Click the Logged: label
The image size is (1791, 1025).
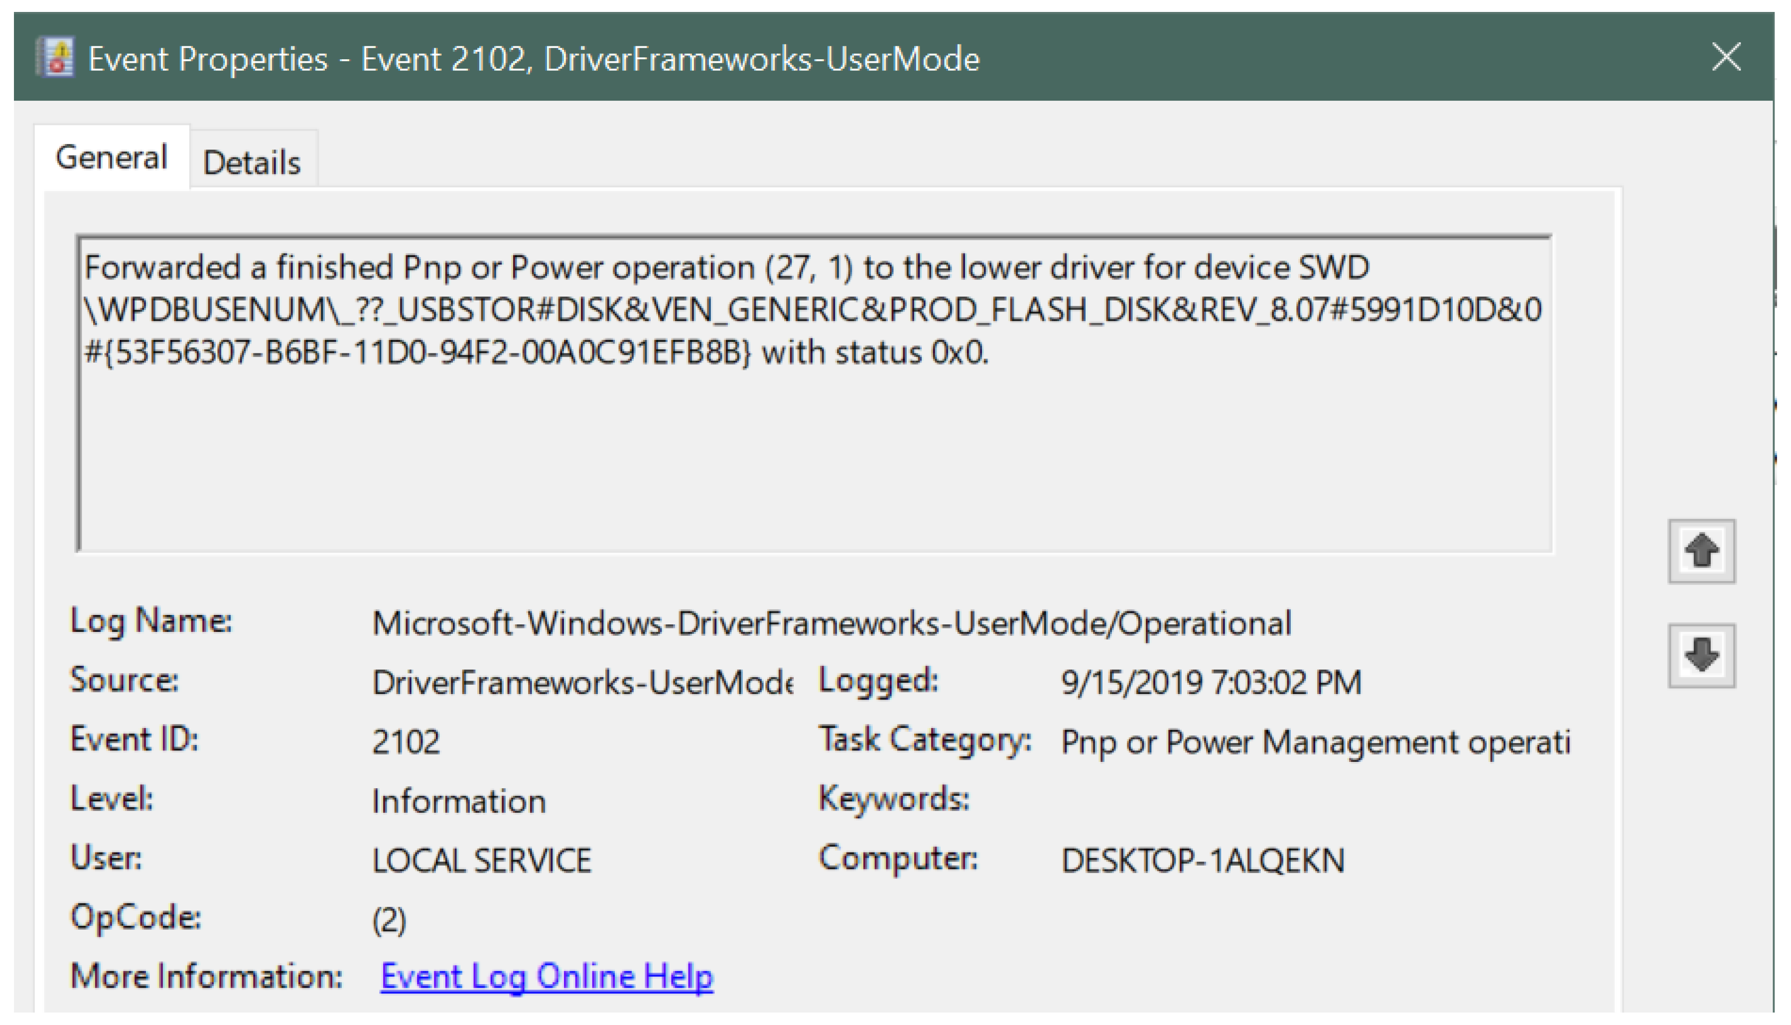click(878, 681)
